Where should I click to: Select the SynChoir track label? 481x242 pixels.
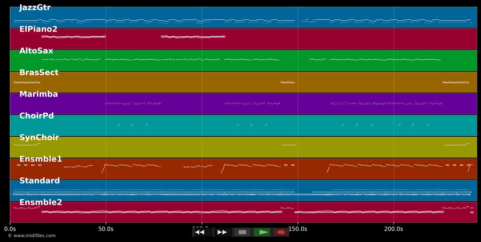coord(39,138)
